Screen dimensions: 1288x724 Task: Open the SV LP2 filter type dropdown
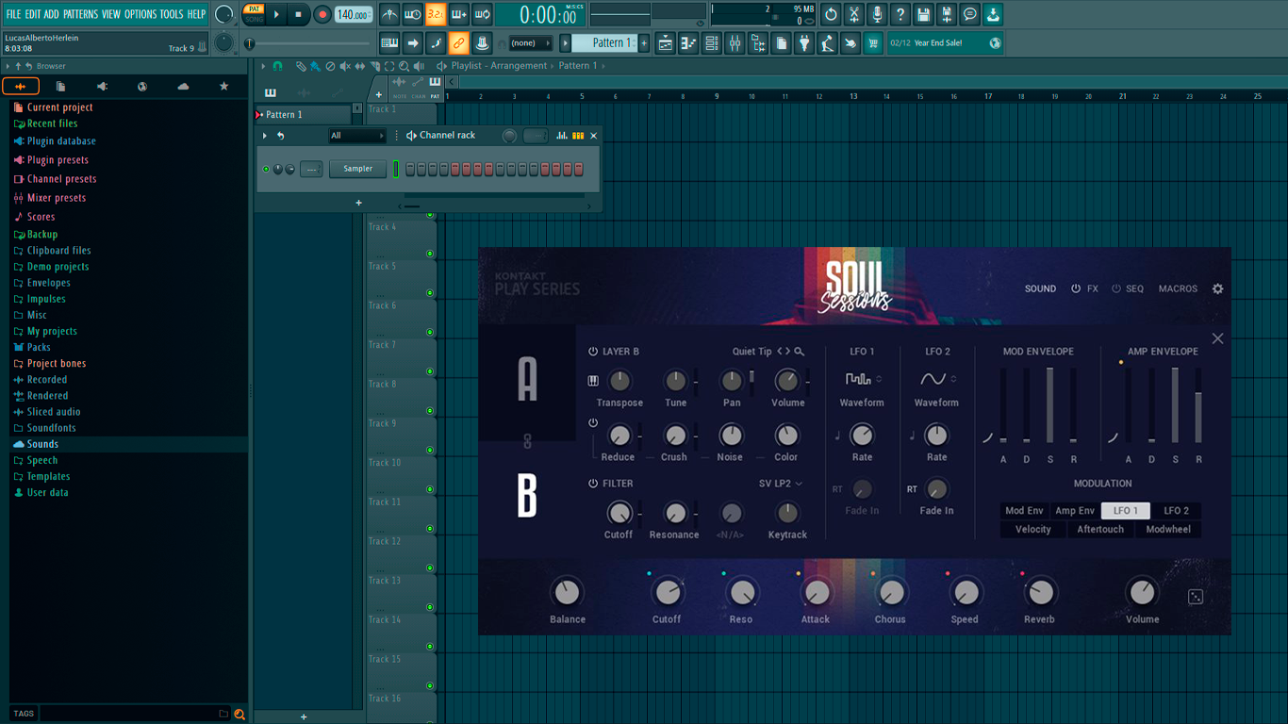[781, 484]
